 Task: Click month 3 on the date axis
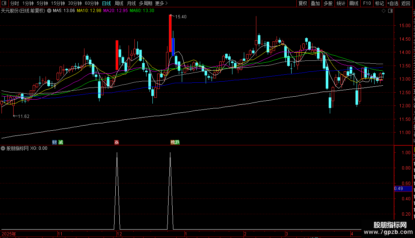pos(286,234)
